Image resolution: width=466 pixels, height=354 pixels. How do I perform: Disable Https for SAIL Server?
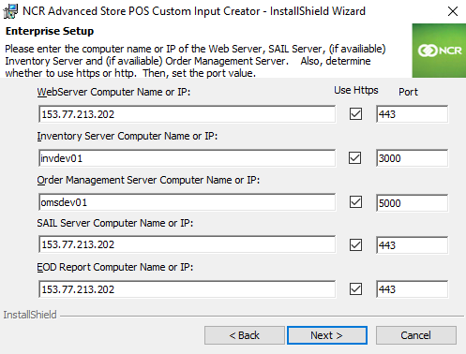pyautogui.click(x=355, y=245)
